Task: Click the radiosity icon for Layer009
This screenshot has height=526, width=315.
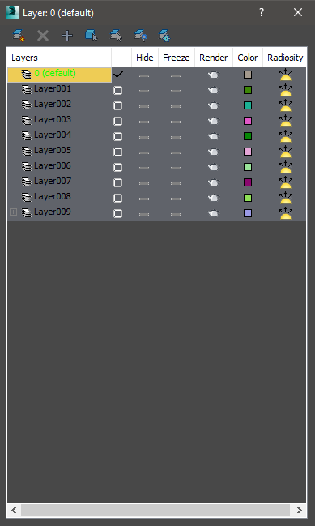Action: click(286, 213)
